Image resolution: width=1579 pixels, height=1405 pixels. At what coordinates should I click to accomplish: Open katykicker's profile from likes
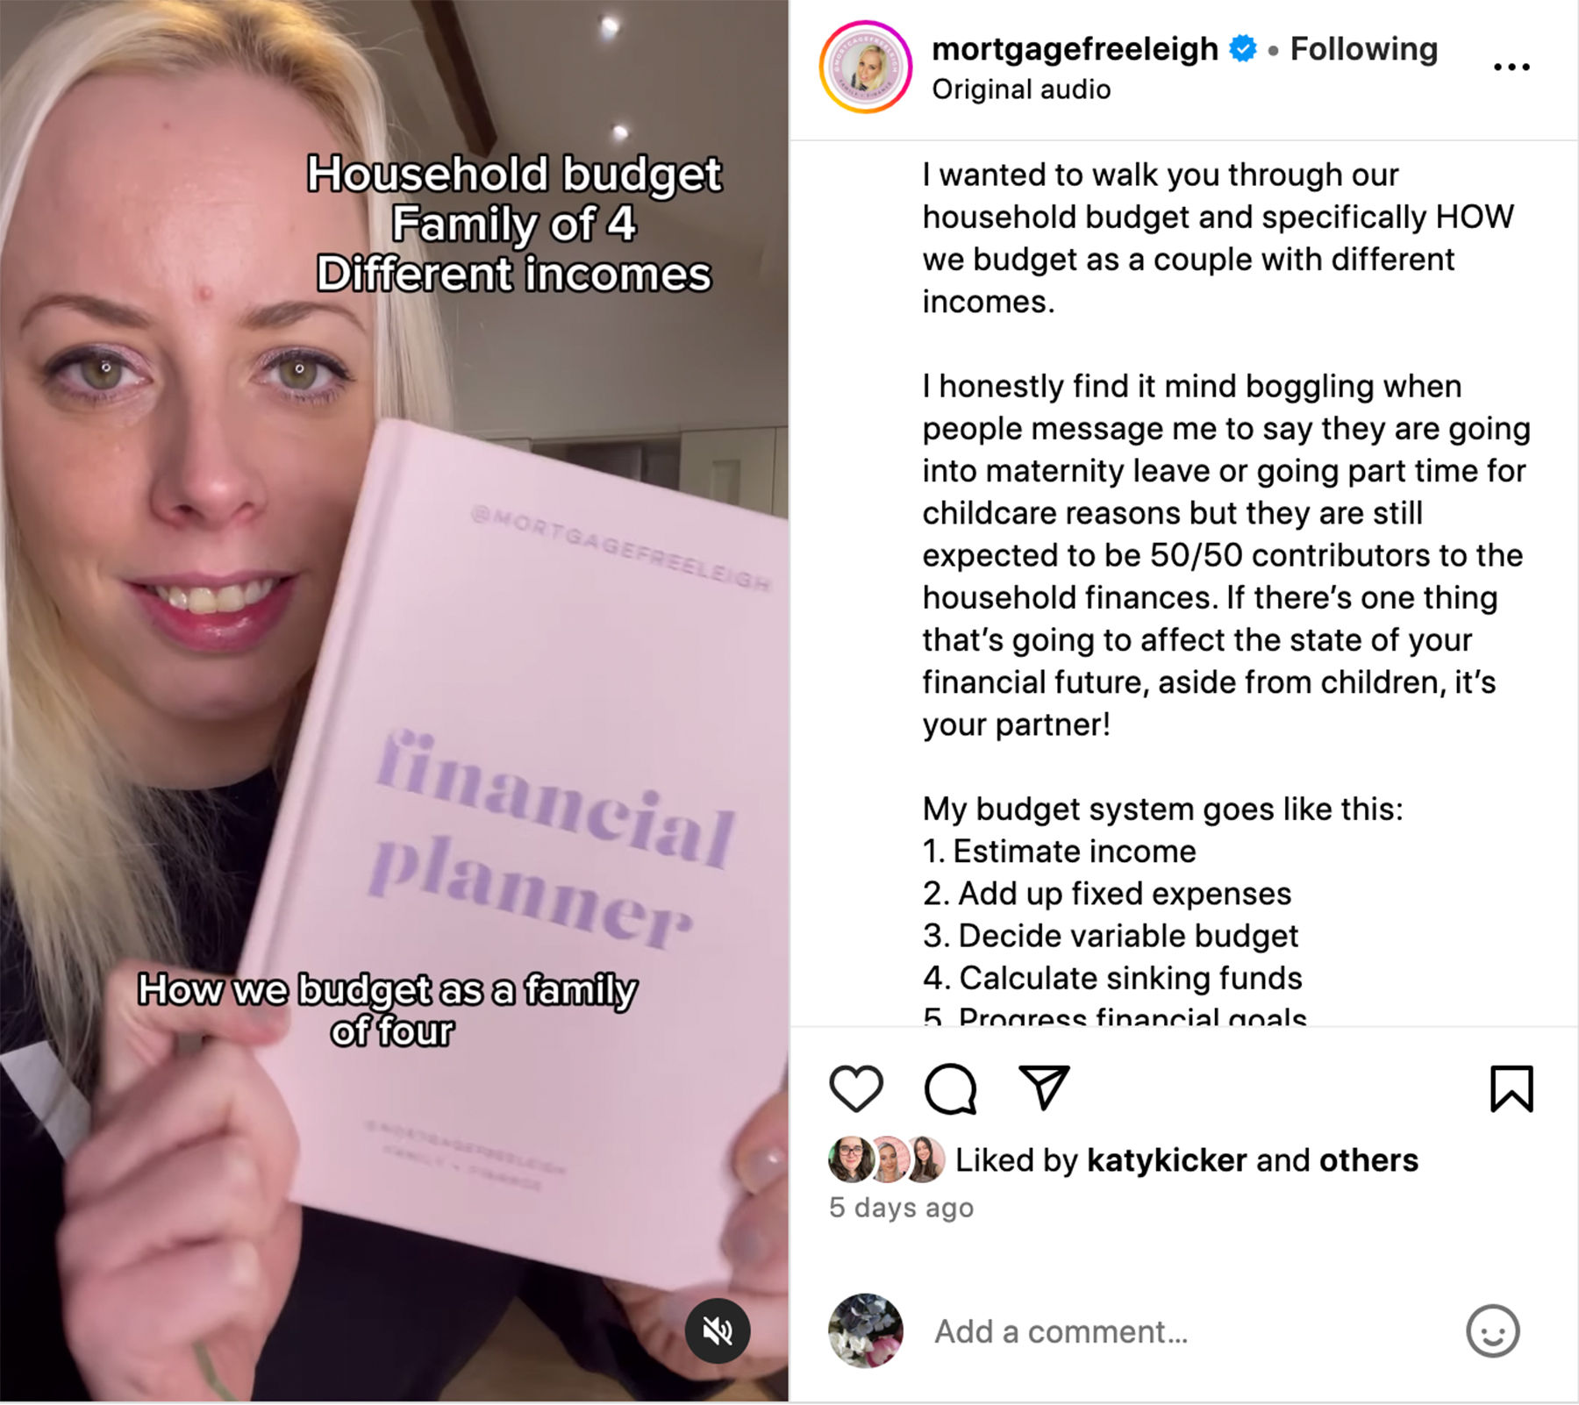coord(1167,1160)
